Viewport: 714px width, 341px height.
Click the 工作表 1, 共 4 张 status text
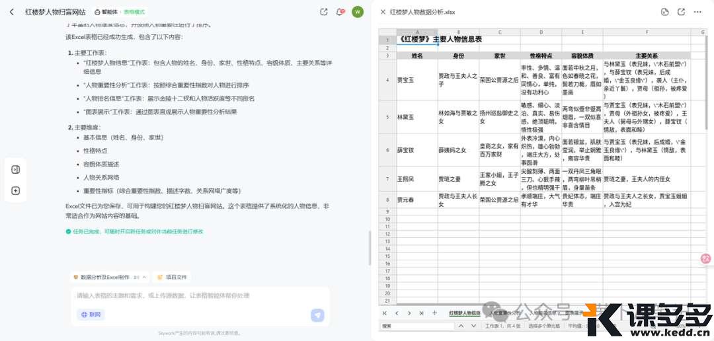(x=502, y=326)
